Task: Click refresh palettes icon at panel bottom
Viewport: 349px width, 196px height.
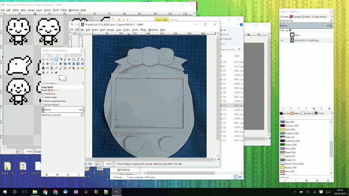Action: (x=328, y=180)
